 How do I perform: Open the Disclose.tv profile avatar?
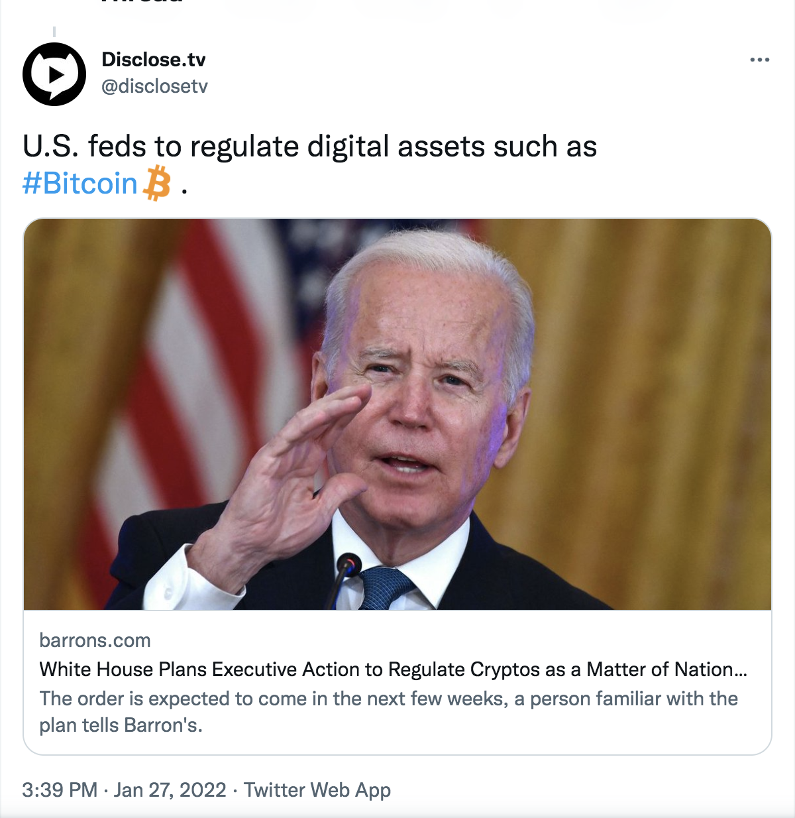(54, 74)
